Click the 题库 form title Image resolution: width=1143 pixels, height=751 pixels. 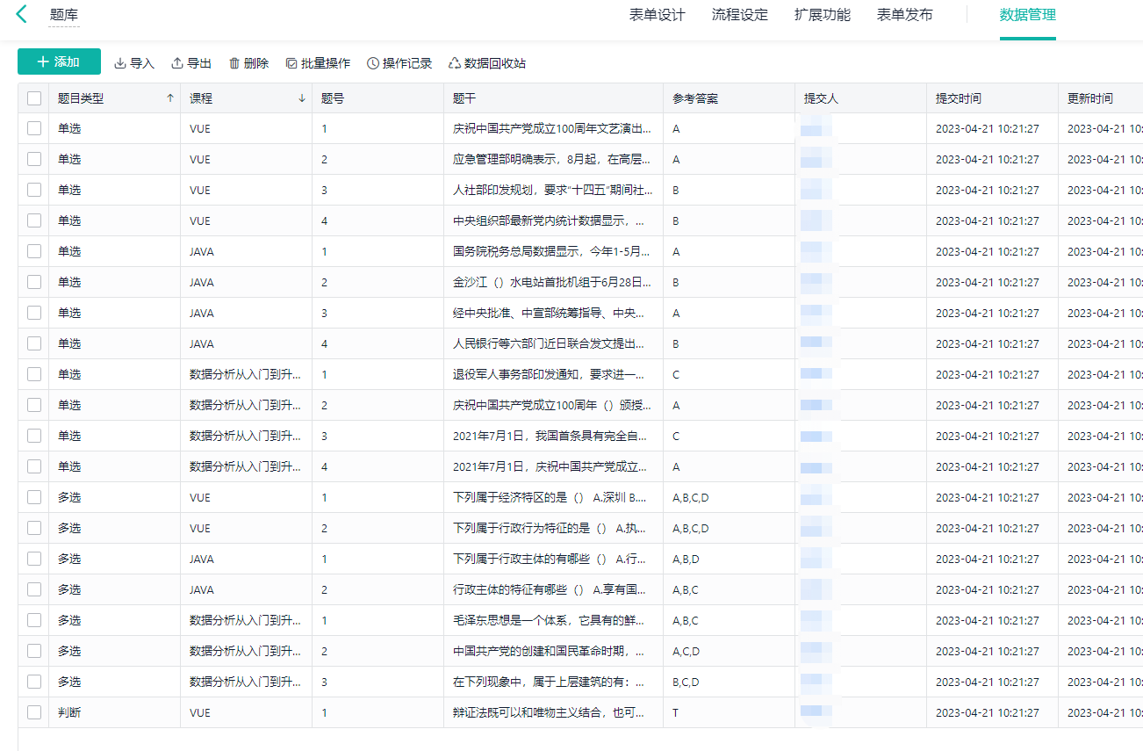point(64,15)
